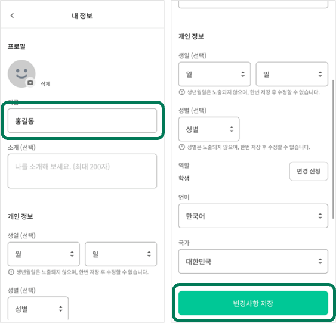Click the 소개 introduction text area
Screen dimensions: 336x323
82,171
